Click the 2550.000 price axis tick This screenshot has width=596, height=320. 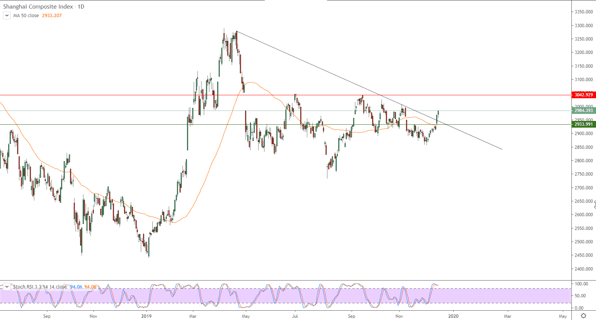pyautogui.click(x=584, y=228)
